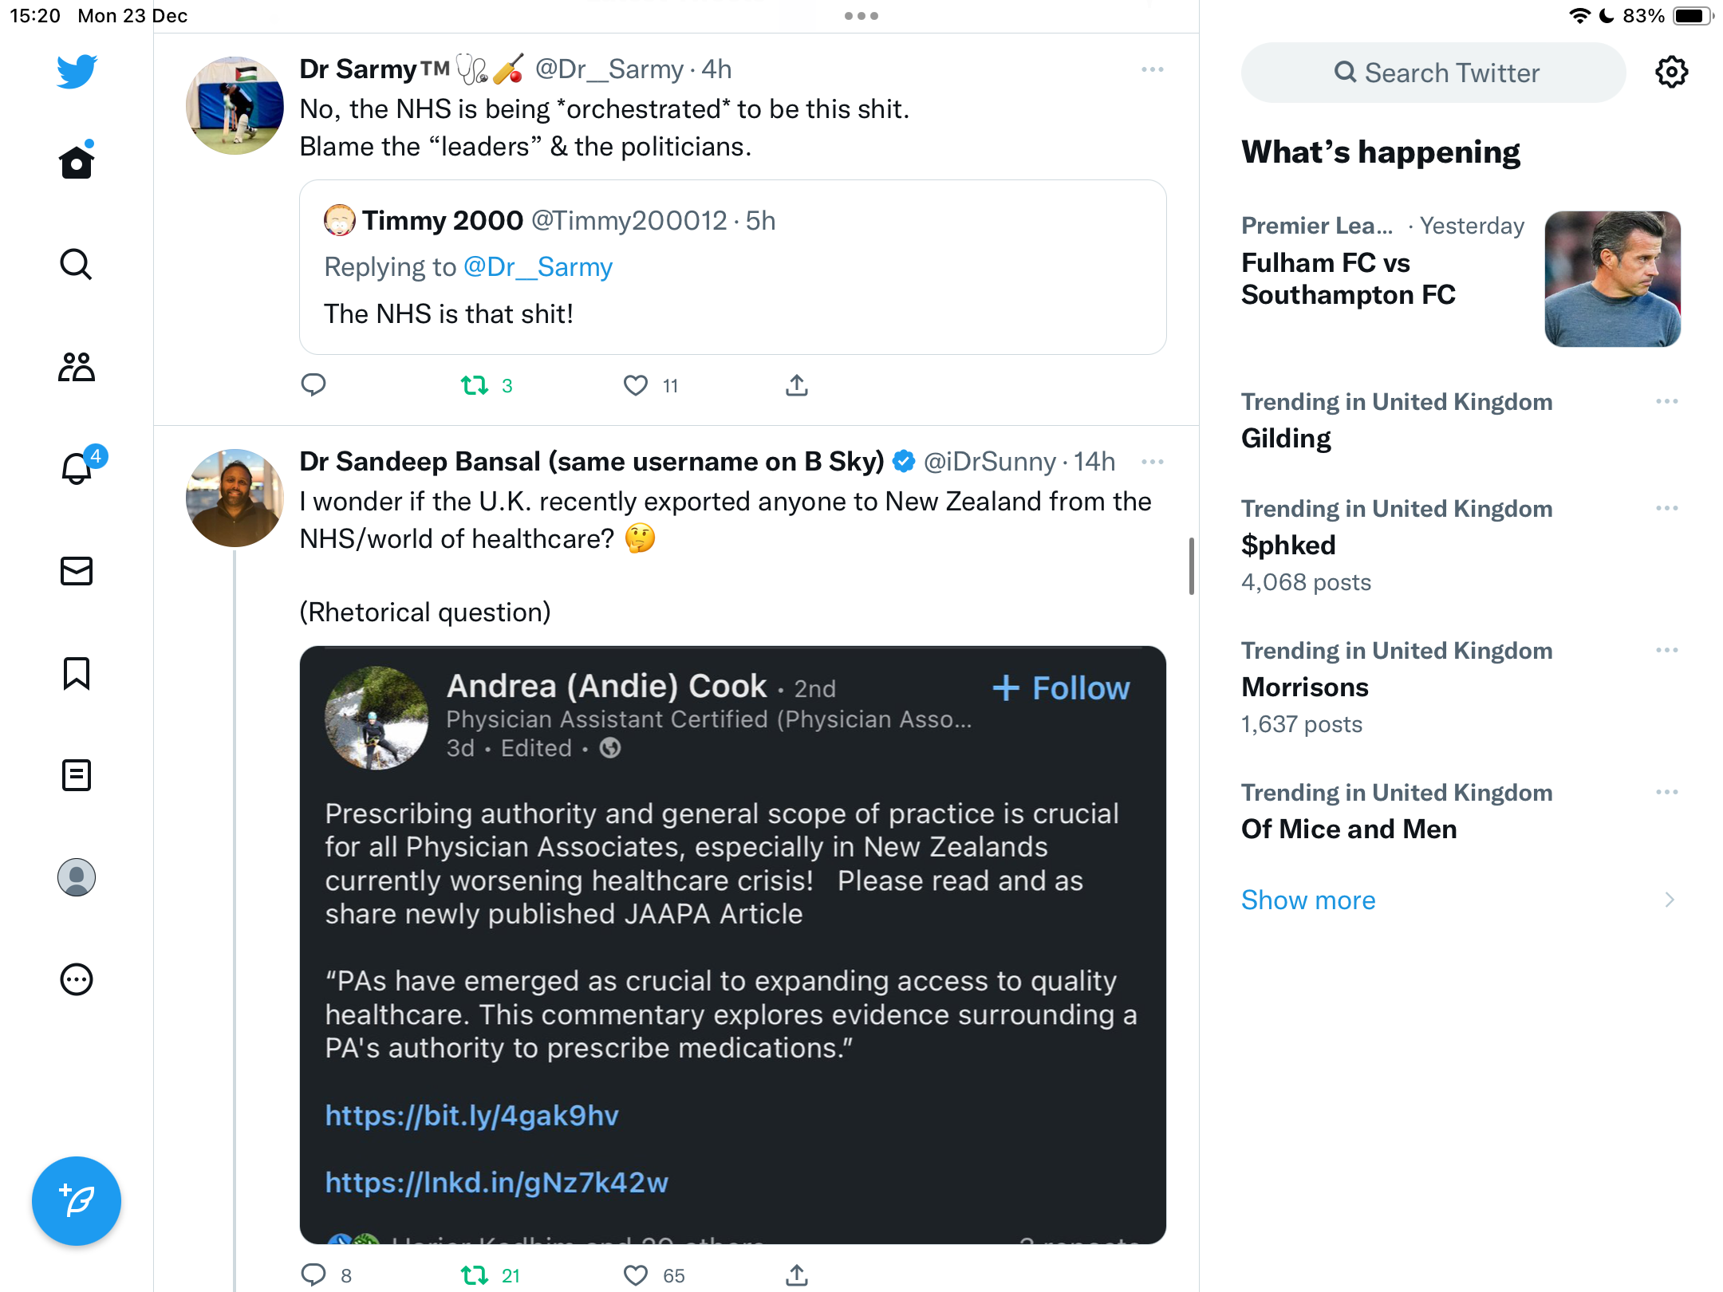The image size is (1723, 1292).
Task: Click Show more under What's happening
Action: click(1308, 900)
